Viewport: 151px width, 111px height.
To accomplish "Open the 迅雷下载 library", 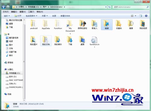I will point(11,52).
